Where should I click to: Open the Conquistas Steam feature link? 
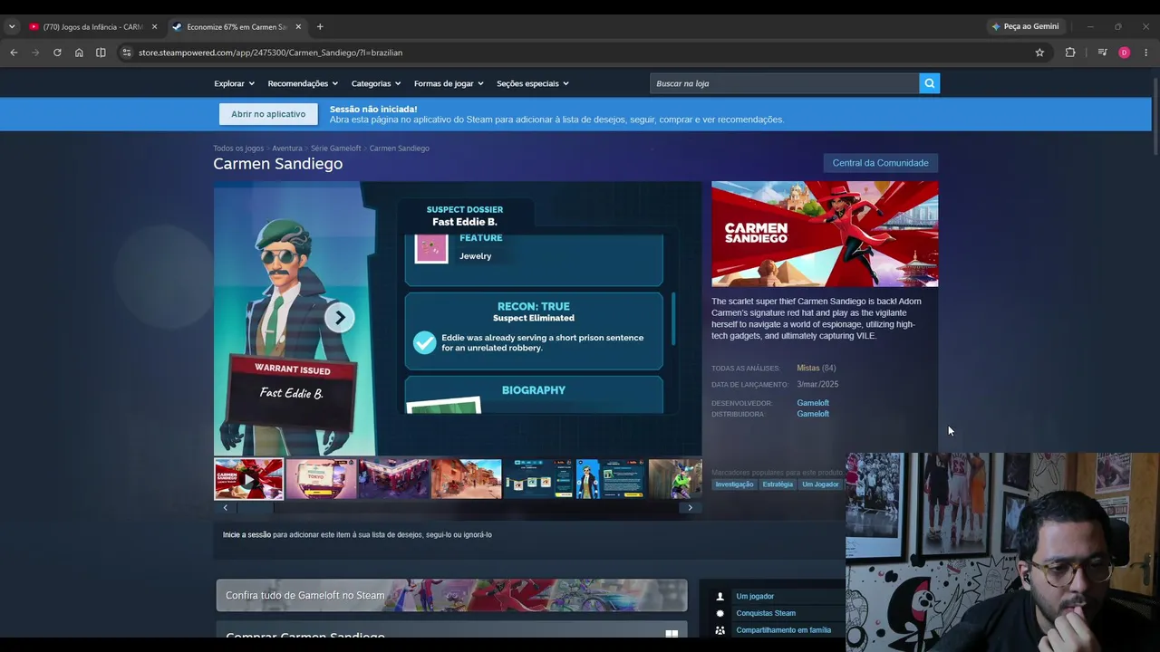(x=766, y=613)
